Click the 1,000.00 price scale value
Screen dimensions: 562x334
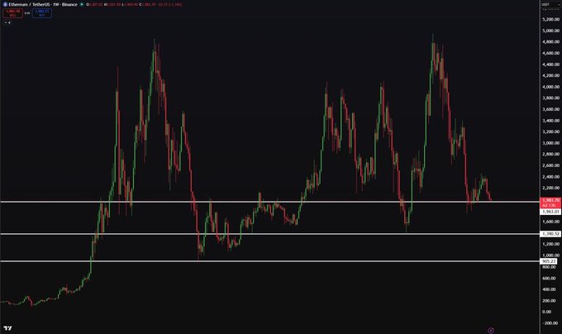[x=551, y=255]
